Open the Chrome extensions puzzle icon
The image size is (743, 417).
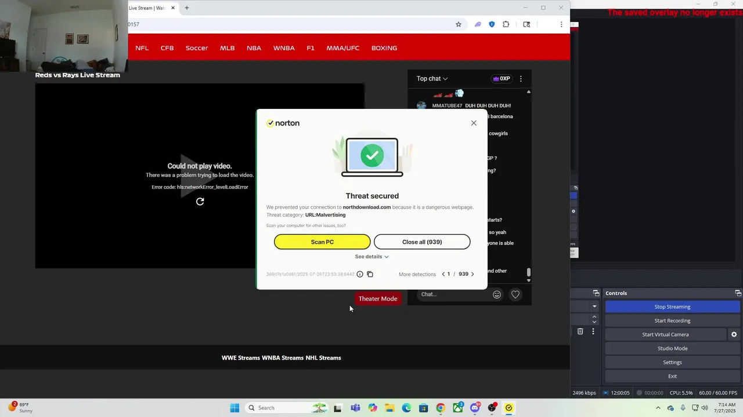[x=506, y=24]
